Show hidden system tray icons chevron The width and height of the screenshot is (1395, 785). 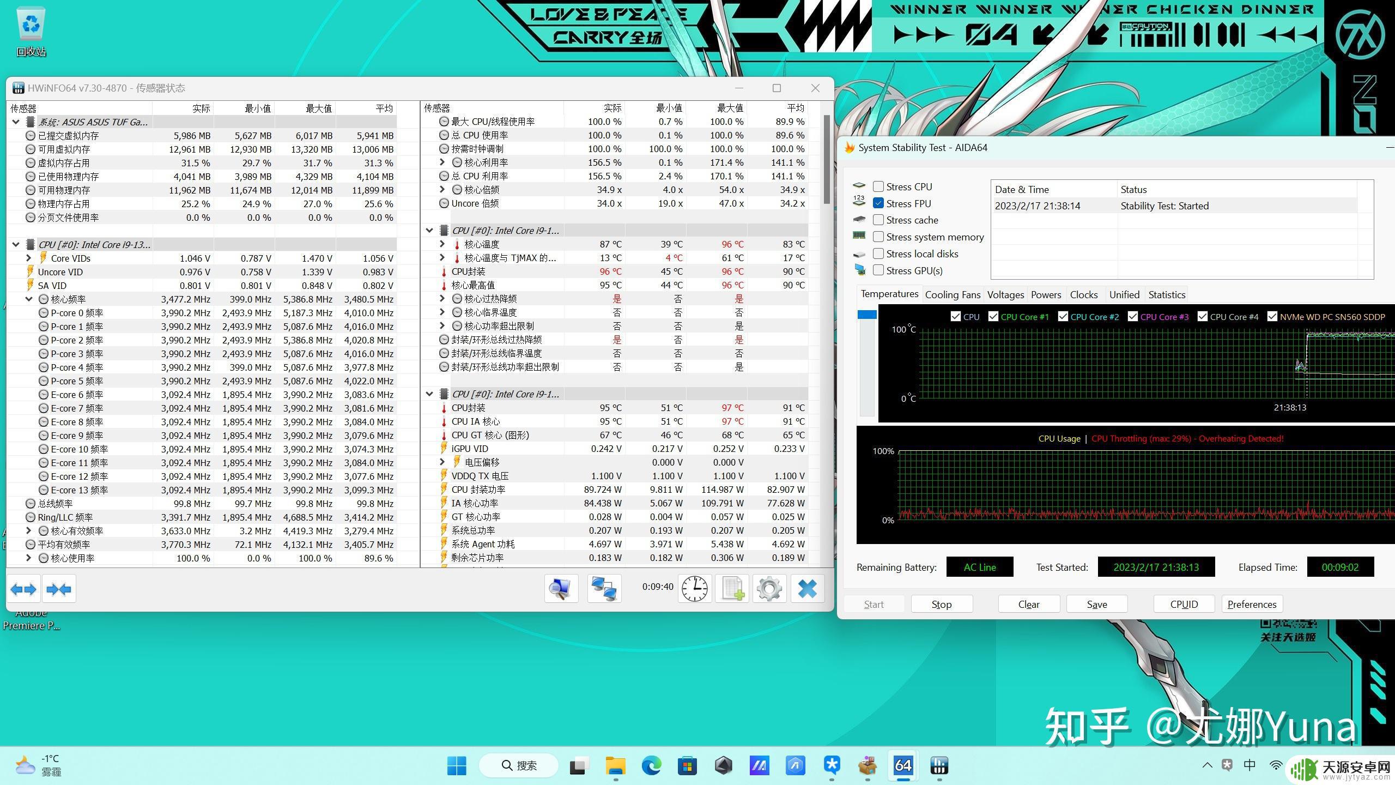coord(1207,765)
